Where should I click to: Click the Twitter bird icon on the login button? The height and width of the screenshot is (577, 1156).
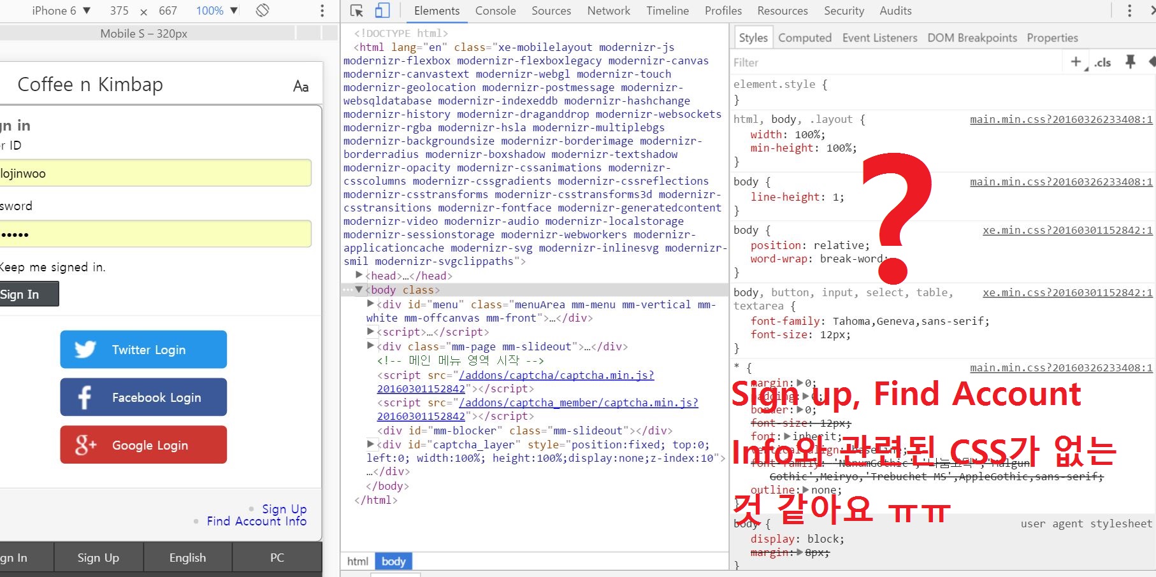pyautogui.click(x=85, y=349)
